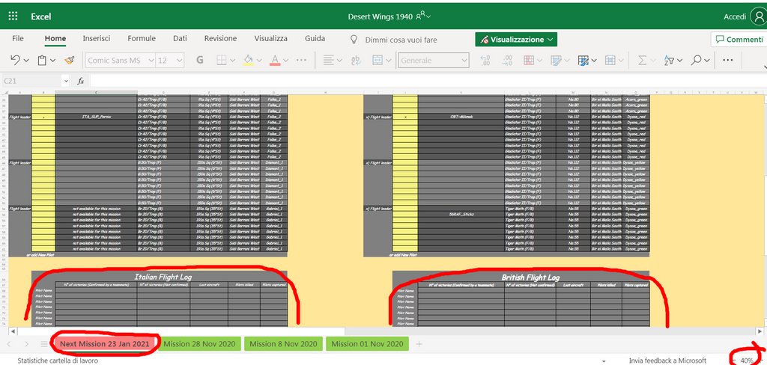Go to previous sheet arrow

coord(9,344)
